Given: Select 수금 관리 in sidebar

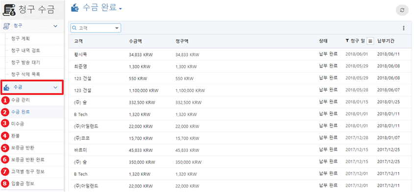Looking at the screenshot, I should 21,100.
